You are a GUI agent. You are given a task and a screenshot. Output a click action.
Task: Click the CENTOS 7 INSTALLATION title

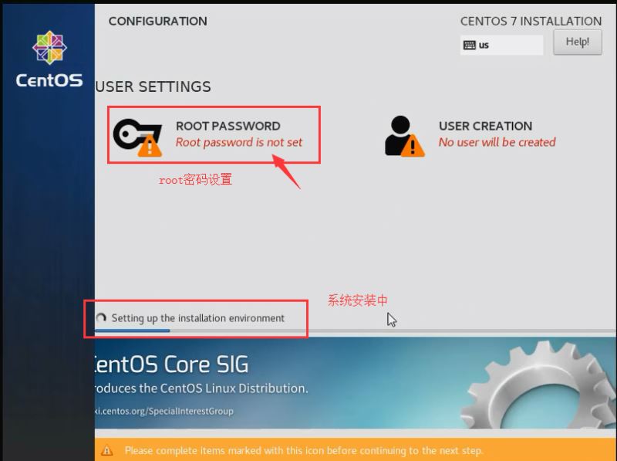pos(531,22)
